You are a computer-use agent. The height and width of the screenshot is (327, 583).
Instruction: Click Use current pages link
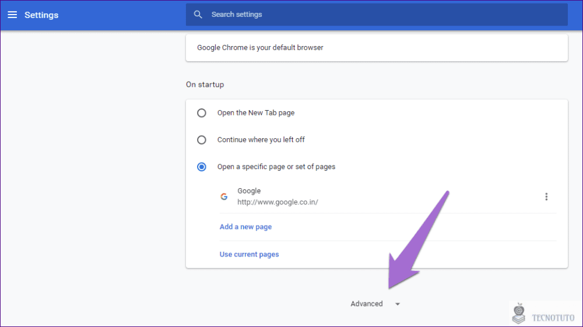point(249,255)
